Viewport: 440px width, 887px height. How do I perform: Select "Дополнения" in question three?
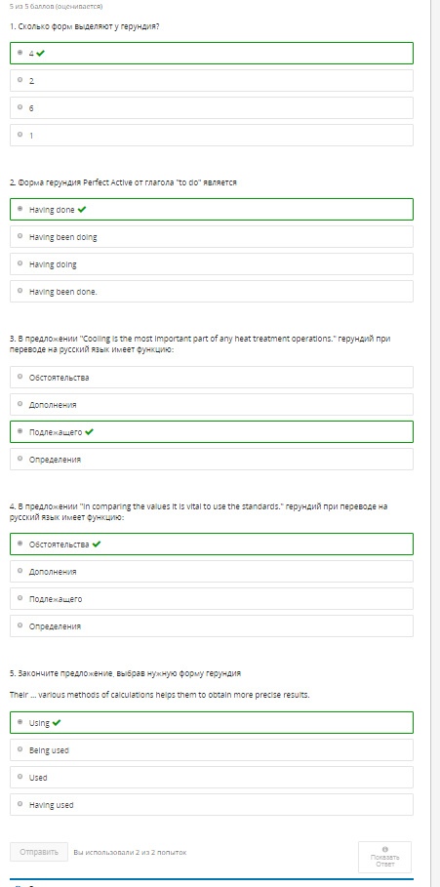[x=212, y=404]
